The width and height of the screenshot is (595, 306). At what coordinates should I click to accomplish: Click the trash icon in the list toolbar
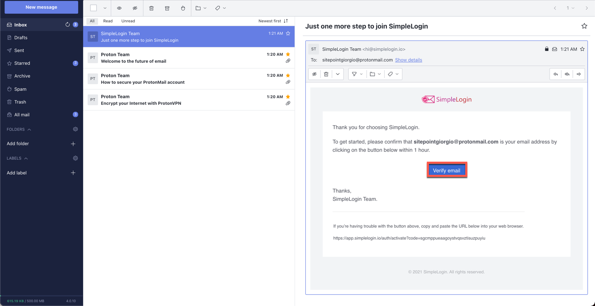tap(151, 8)
